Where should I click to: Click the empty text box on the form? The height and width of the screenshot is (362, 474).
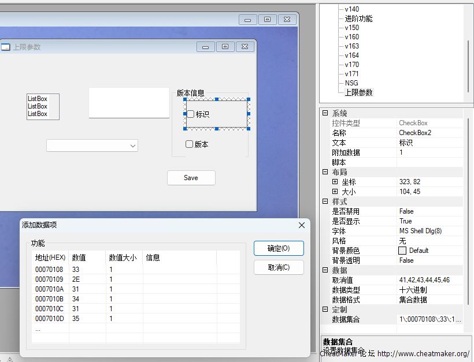[x=129, y=103]
